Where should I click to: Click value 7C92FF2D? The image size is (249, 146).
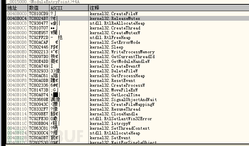pos(39,38)
